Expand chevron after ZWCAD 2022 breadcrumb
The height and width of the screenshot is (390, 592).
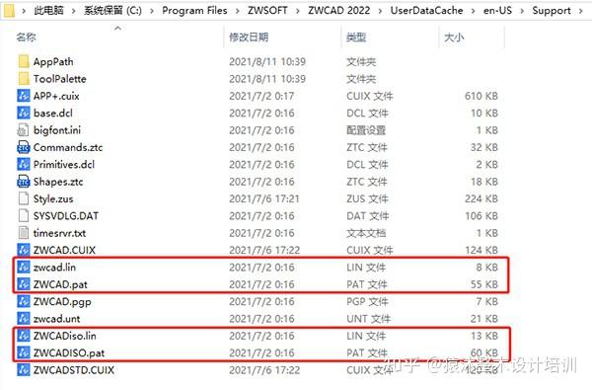tap(380, 11)
